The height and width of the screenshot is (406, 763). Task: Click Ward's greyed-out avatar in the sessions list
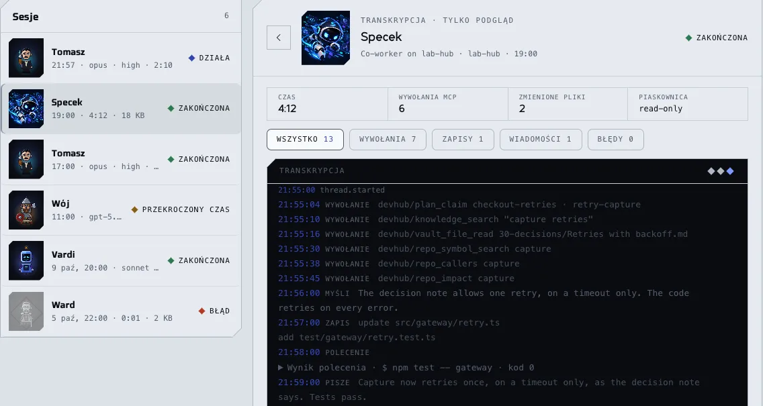coord(26,311)
